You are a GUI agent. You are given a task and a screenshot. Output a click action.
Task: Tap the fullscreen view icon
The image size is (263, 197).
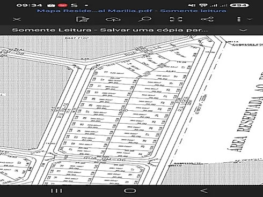[x=176, y=19]
